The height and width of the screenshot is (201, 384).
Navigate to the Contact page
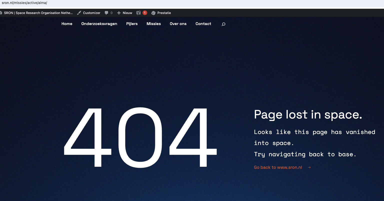[203, 24]
